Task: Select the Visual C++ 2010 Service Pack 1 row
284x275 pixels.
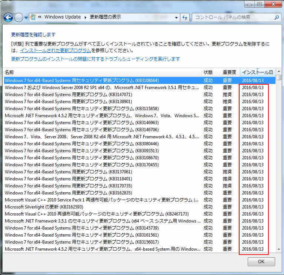Action: click(140, 200)
